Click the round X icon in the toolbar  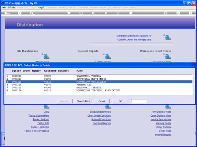click(x=190, y=13)
